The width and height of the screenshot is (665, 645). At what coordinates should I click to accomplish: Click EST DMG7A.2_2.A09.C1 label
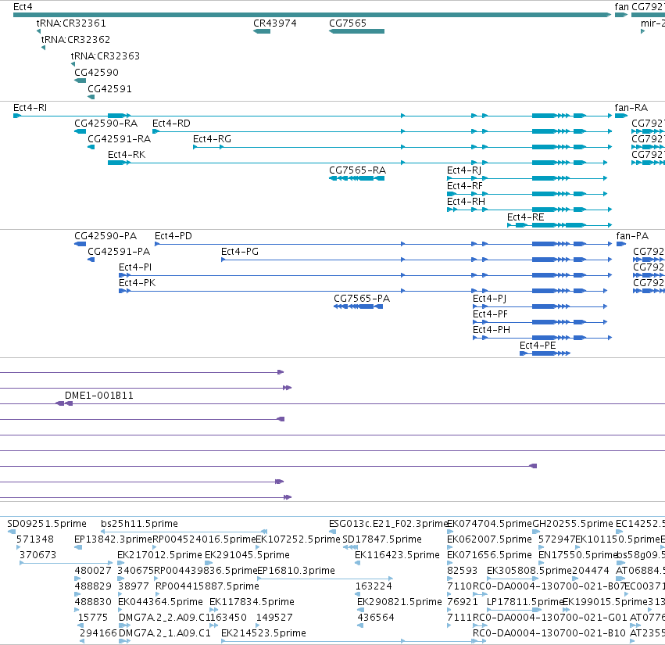(x=165, y=618)
